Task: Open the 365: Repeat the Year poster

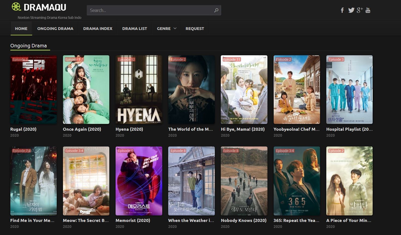Action: coord(297,181)
